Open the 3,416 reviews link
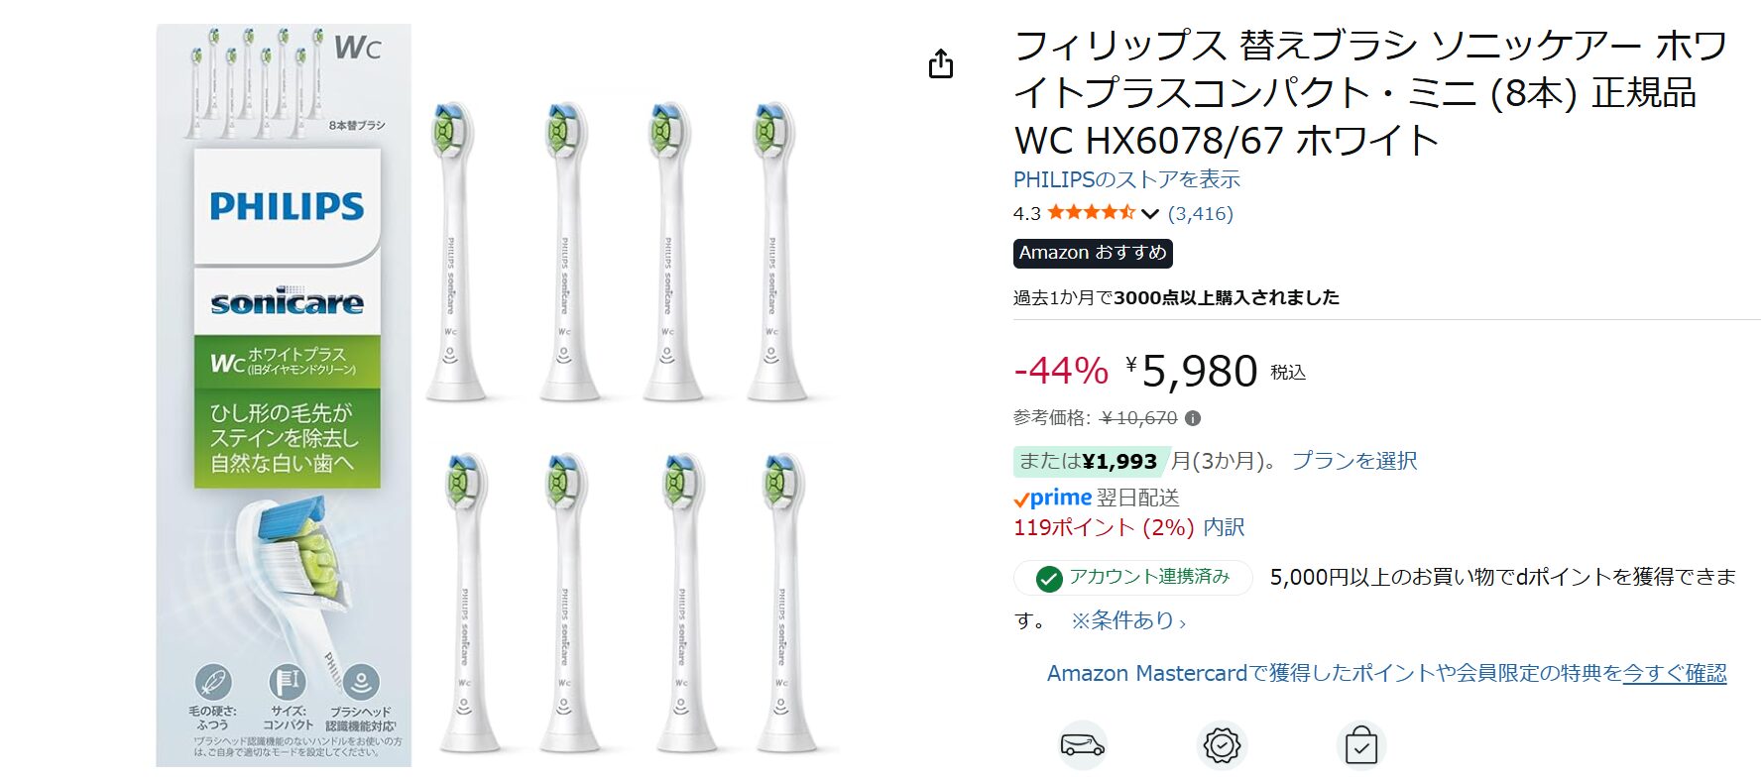This screenshot has width=1764, height=778. (1200, 213)
